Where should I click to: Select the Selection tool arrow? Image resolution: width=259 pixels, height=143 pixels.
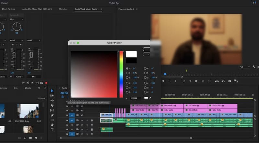coord(52,91)
